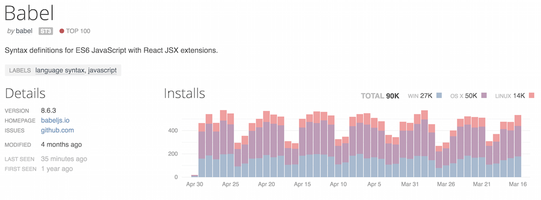Click the TOTAL 90K installs figure
The image size is (541, 200).
tap(380, 96)
